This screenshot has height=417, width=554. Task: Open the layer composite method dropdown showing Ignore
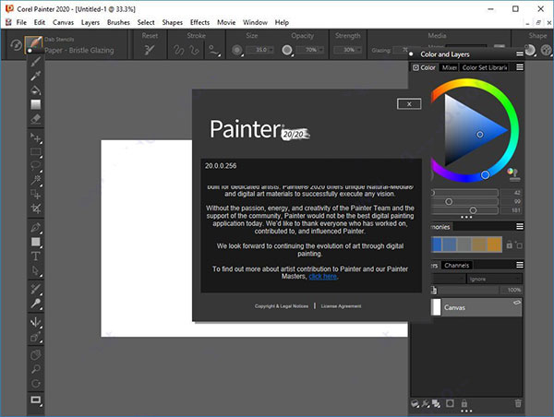[493, 278]
